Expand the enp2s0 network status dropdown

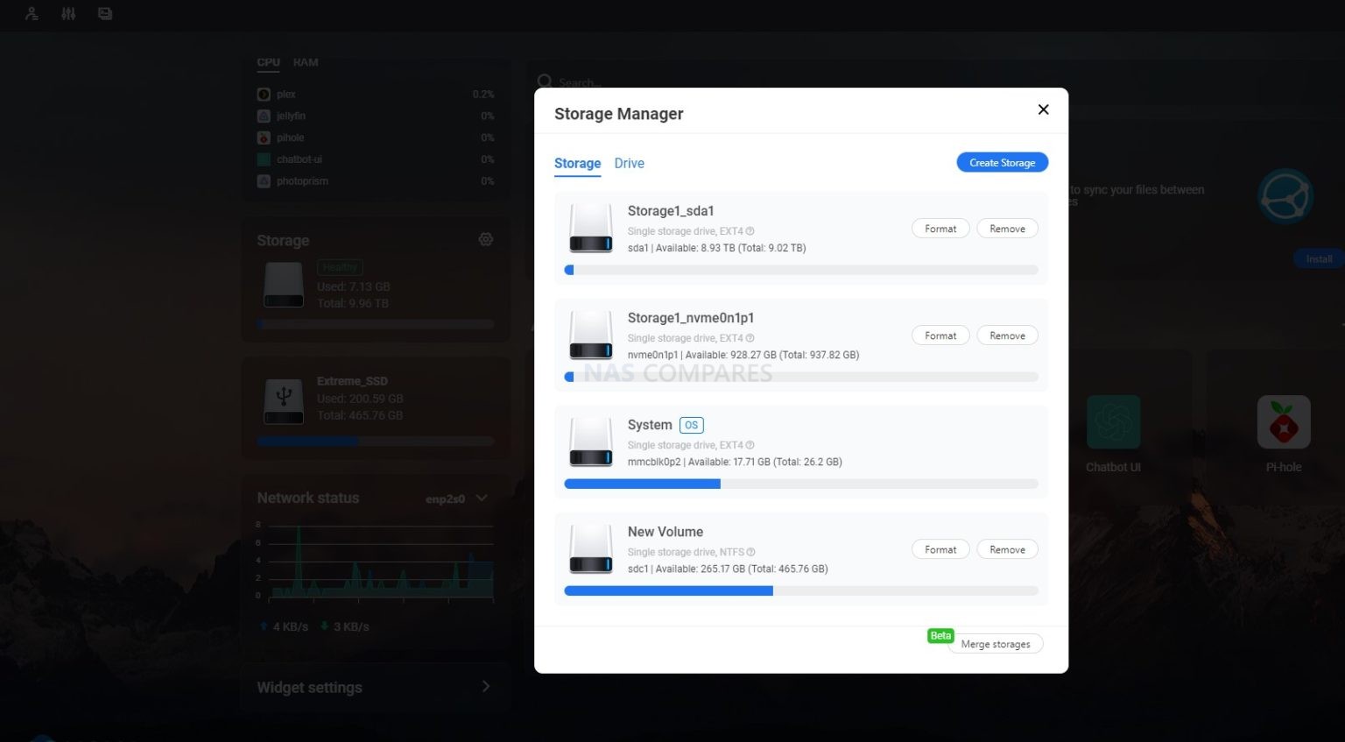click(481, 497)
